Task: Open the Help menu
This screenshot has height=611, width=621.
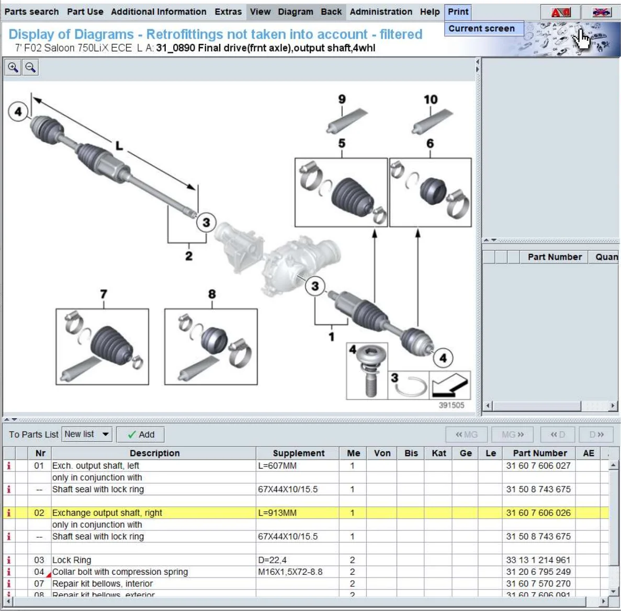Action: (x=430, y=12)
